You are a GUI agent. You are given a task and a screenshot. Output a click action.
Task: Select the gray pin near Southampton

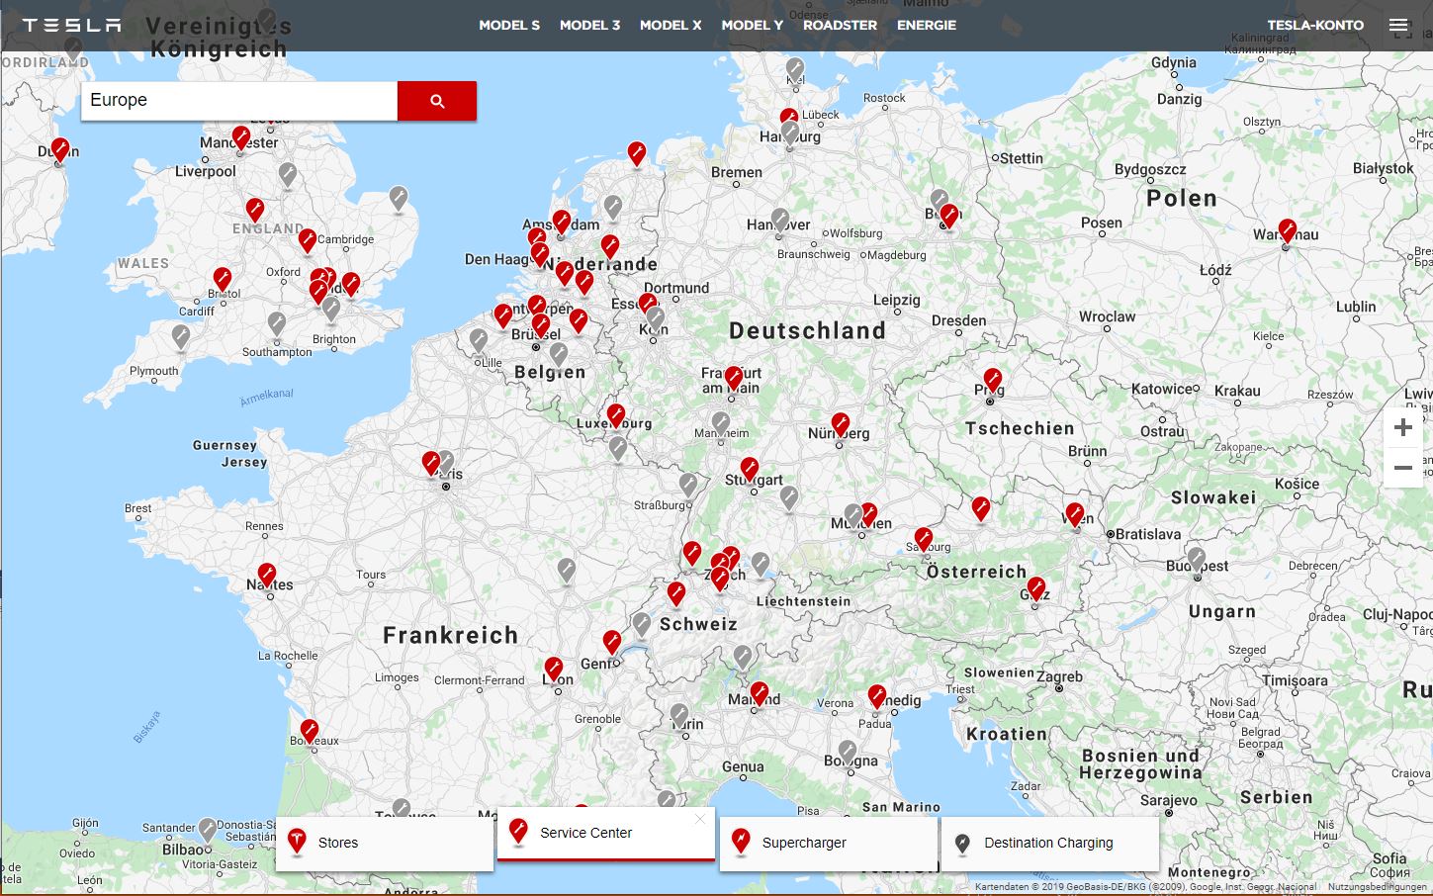point(277,324)
